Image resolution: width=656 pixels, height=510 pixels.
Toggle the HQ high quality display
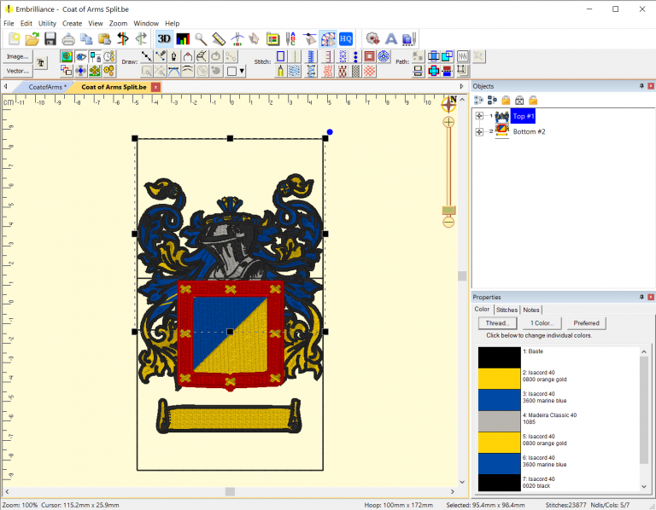pyautogui.click(x=345, y=38)
